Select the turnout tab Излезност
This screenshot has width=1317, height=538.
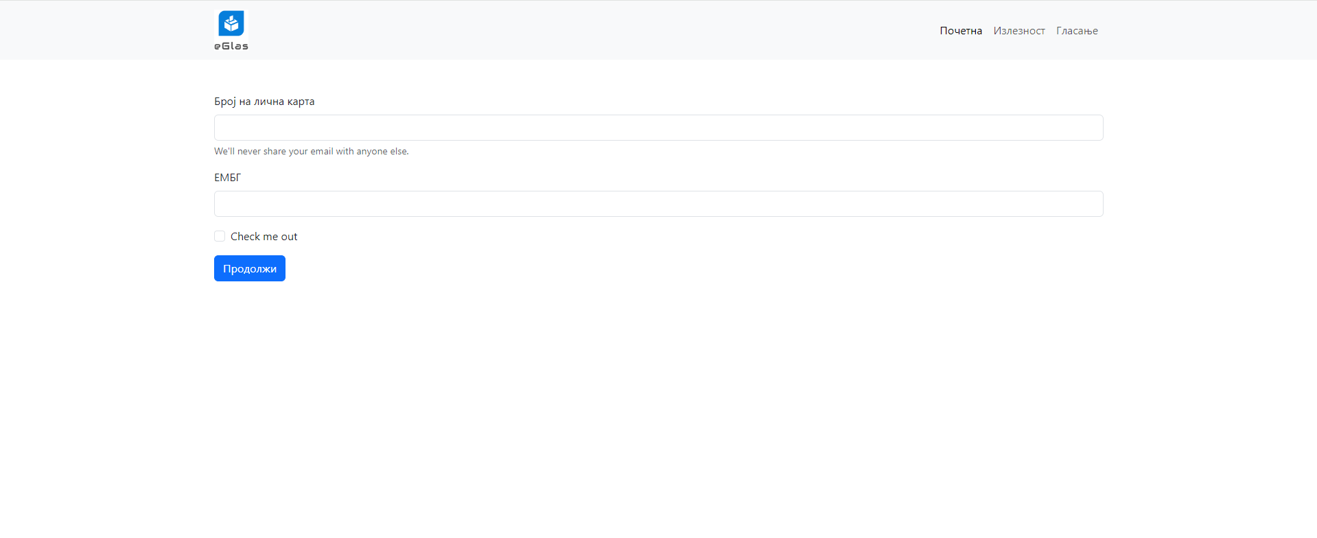coord(1019,31)
